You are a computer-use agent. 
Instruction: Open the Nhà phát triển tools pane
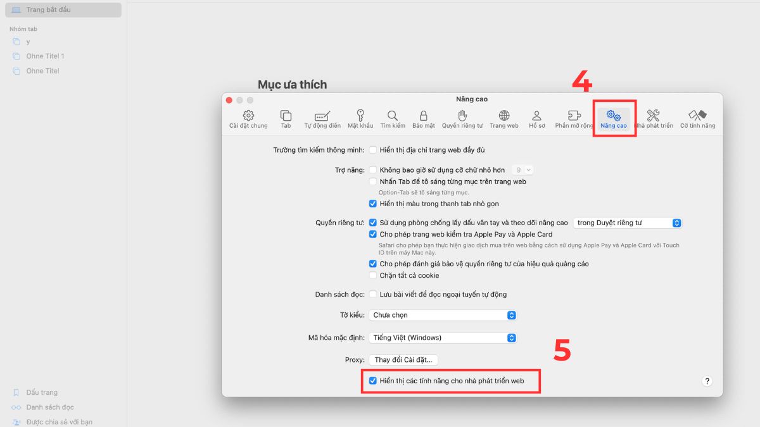[654, 119]
